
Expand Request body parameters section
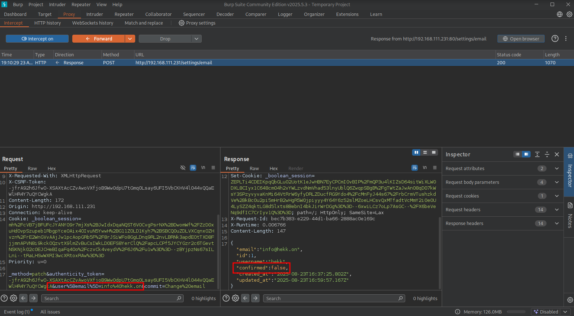pos(557,182)
